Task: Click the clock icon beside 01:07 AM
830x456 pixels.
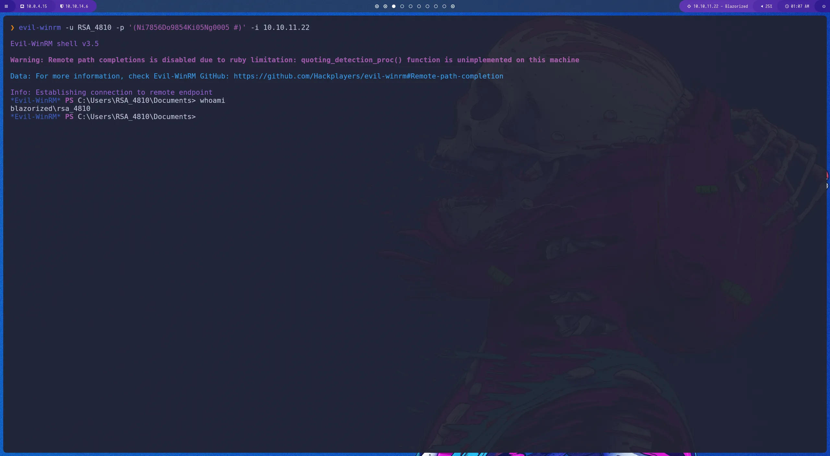Action: click(787, 6)
